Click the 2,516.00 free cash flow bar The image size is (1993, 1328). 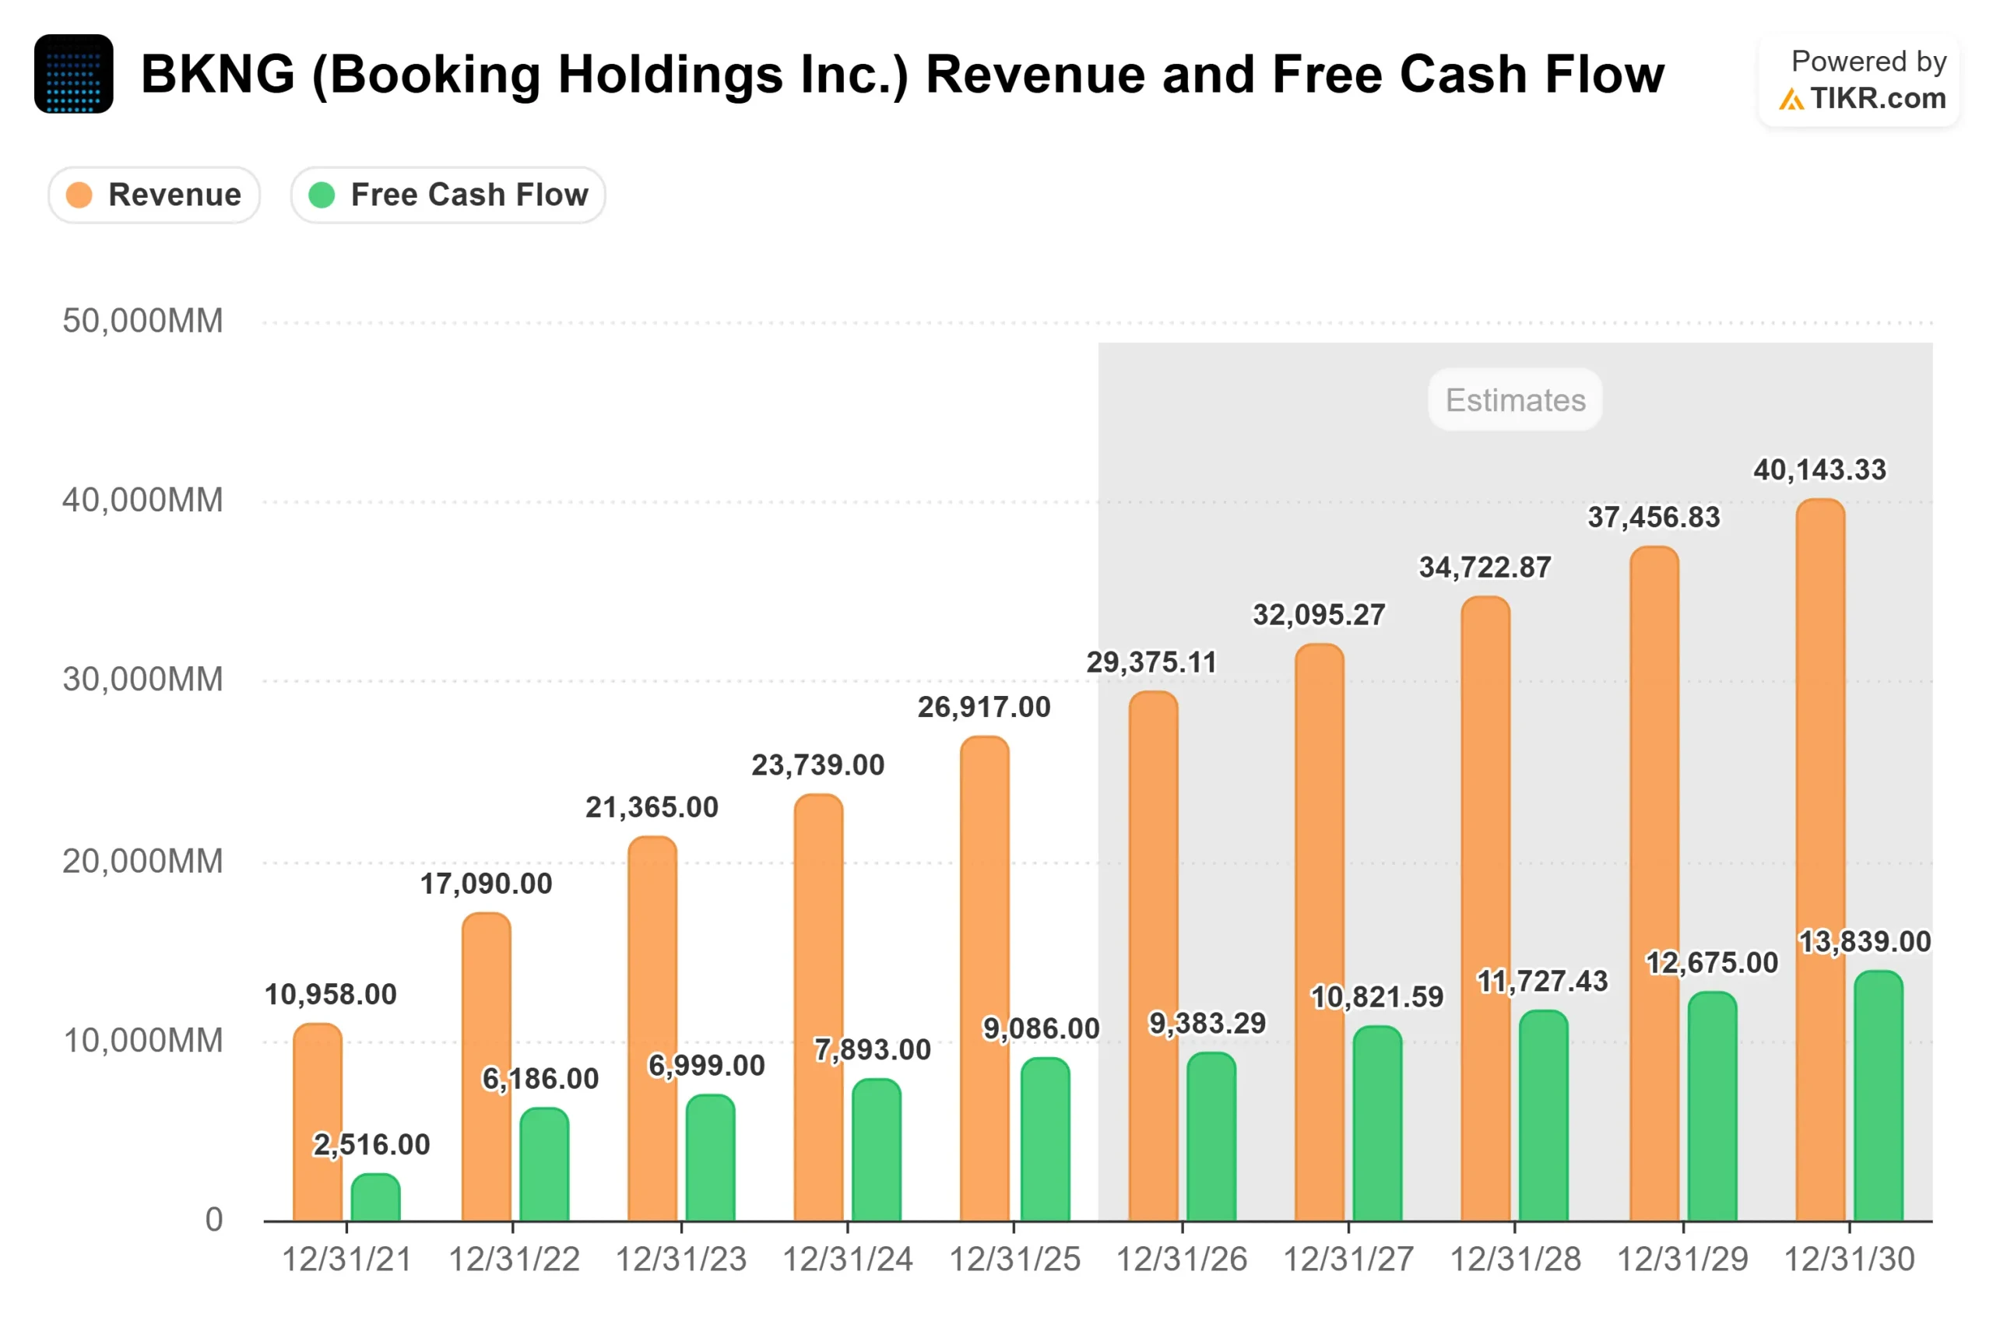[x=375, y=1196]
